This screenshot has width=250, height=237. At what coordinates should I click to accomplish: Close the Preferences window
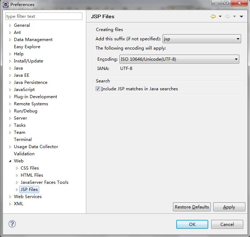(x=239, y=3)
